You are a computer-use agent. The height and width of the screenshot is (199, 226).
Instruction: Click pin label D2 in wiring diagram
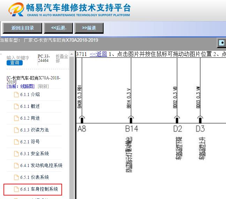tap(178, 129)
